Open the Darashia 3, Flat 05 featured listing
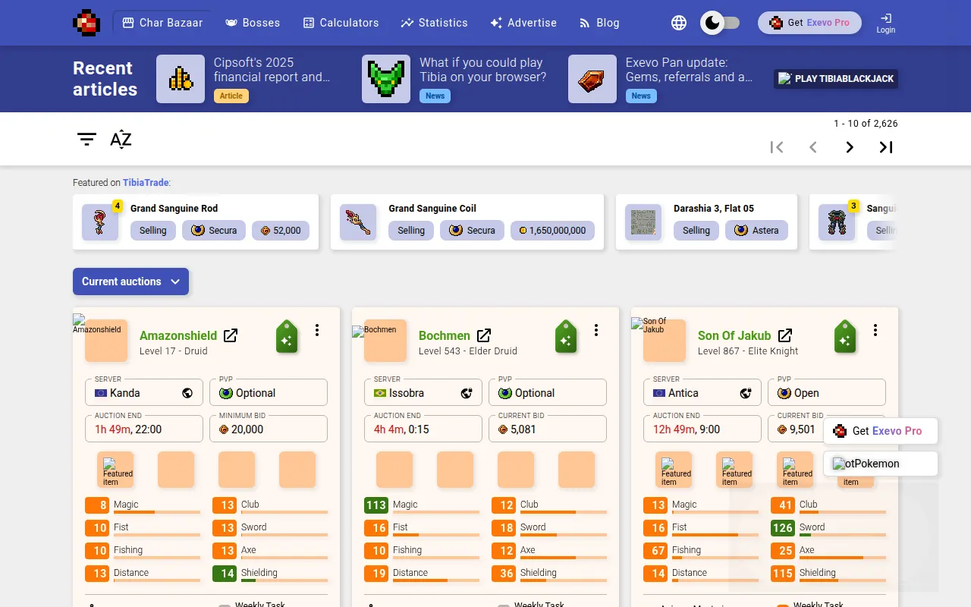This screenshot has width=971, height=607. point(706,222)
